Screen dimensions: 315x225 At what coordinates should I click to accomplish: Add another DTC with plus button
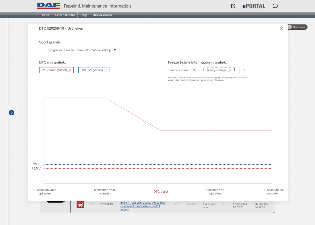pos(119,70)
